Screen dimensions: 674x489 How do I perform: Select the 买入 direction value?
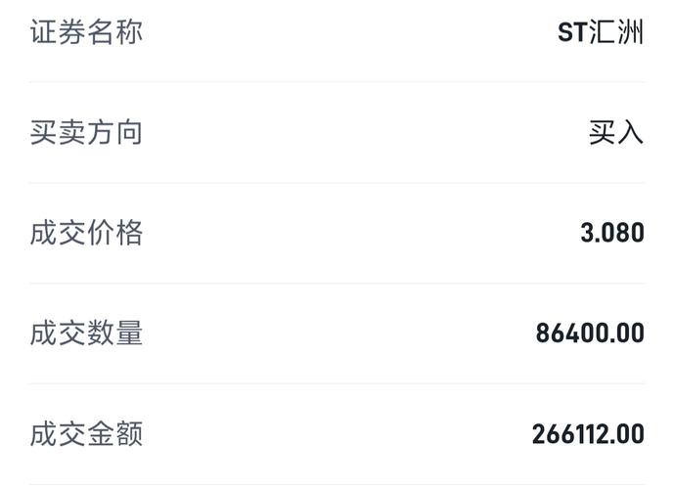pos(616,133)
